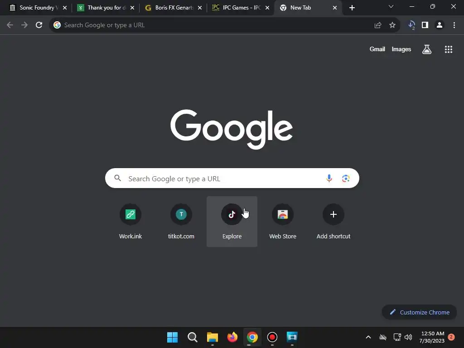Open File Explorer from the taskbar
This screenshot has width=464, height=348.
pyautogui.click(x=213, y=337)
